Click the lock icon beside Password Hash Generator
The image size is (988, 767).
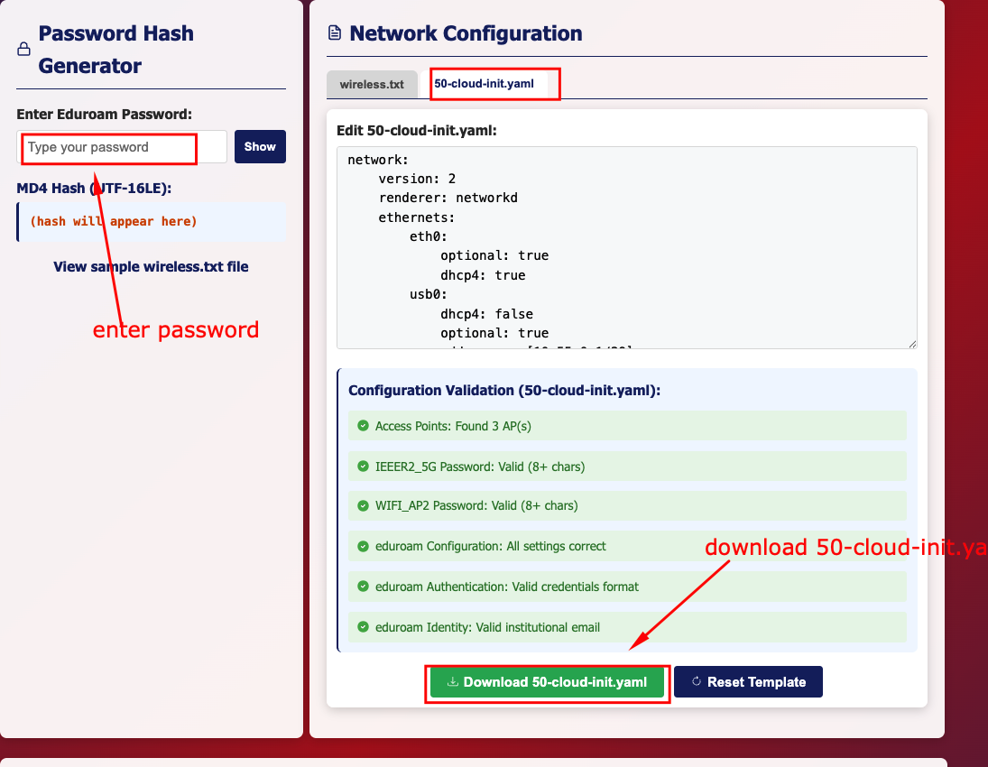pyautogui.click(x=24, y=51)
